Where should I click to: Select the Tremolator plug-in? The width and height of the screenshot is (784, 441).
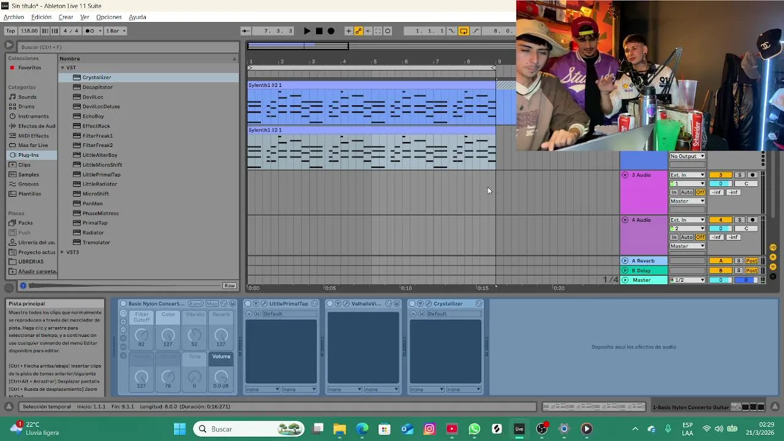click(x=96, y=243)
